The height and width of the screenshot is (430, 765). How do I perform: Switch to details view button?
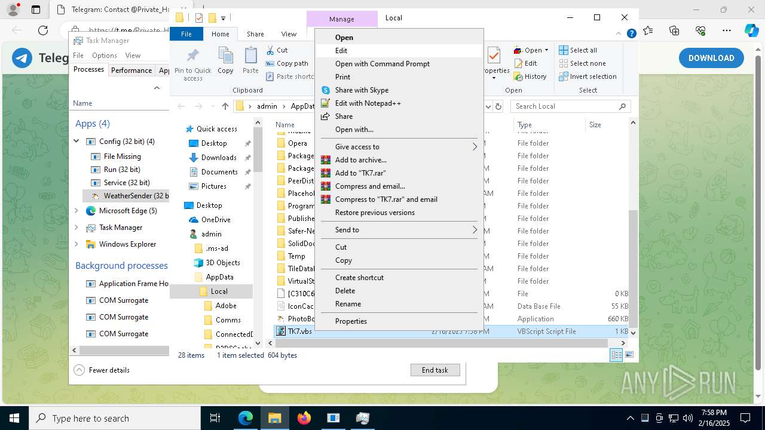point(616,355)
